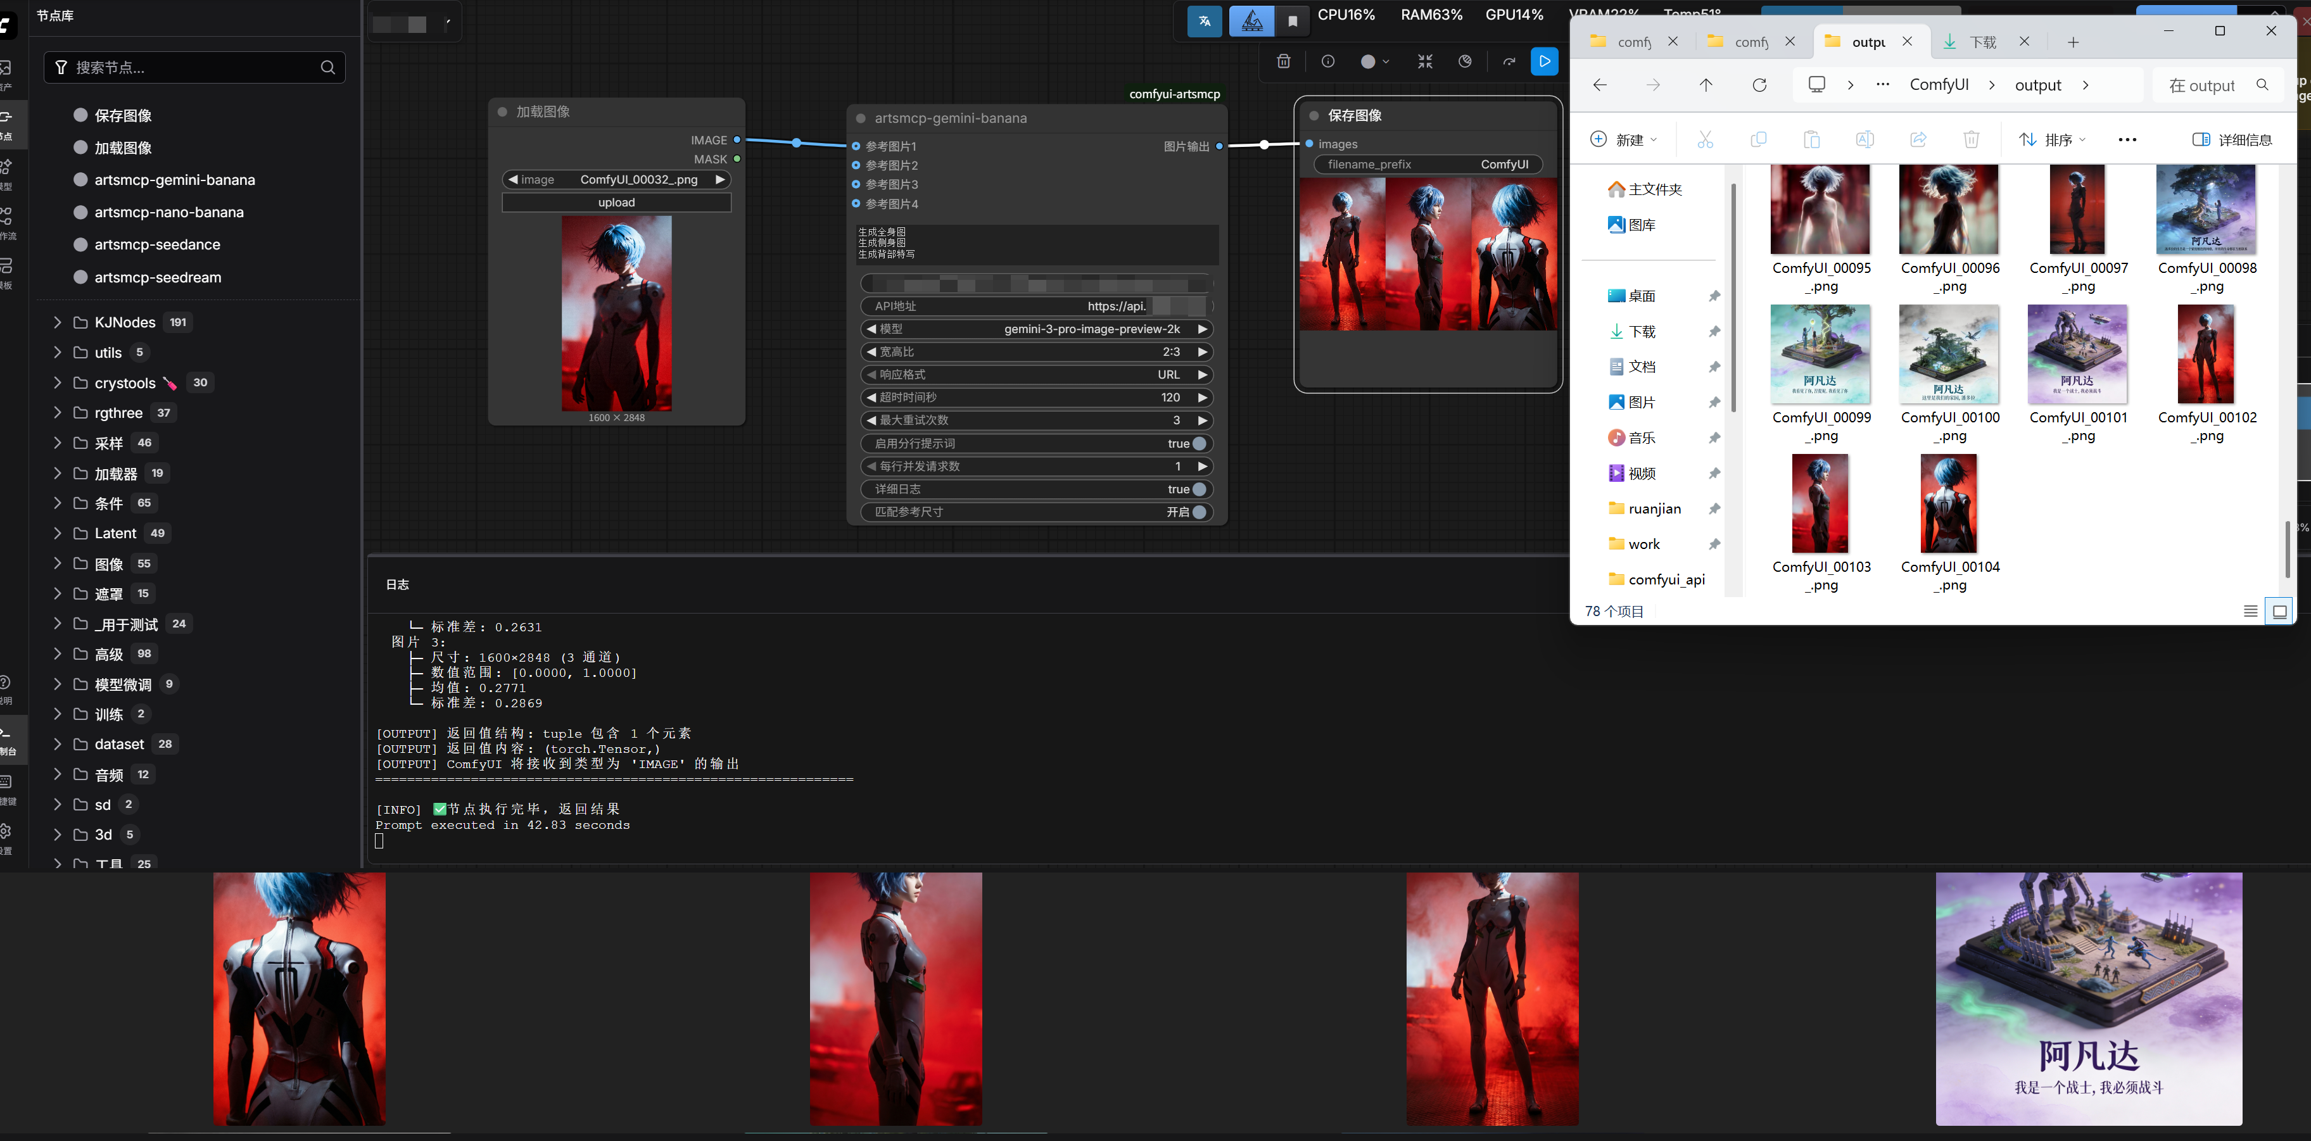Click the translate language icon

point(1204,22)
